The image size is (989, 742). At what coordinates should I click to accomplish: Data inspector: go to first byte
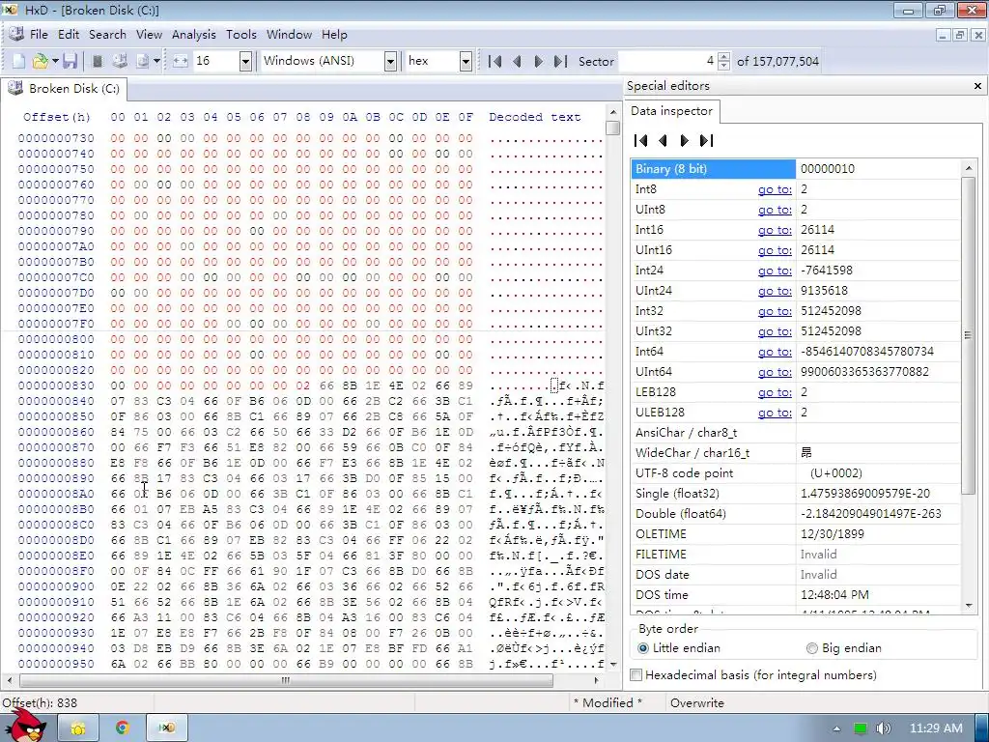pyautogui.click(x=641, y=140)
